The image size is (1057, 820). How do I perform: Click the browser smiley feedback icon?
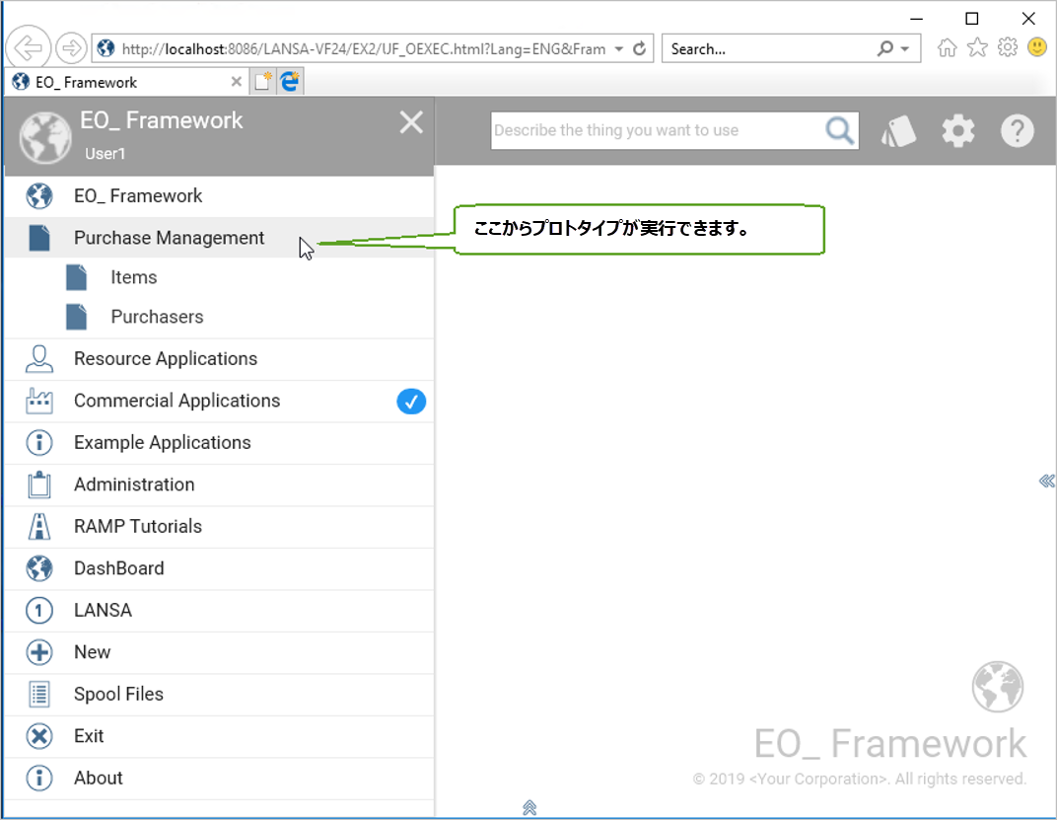click(1036, 47)
